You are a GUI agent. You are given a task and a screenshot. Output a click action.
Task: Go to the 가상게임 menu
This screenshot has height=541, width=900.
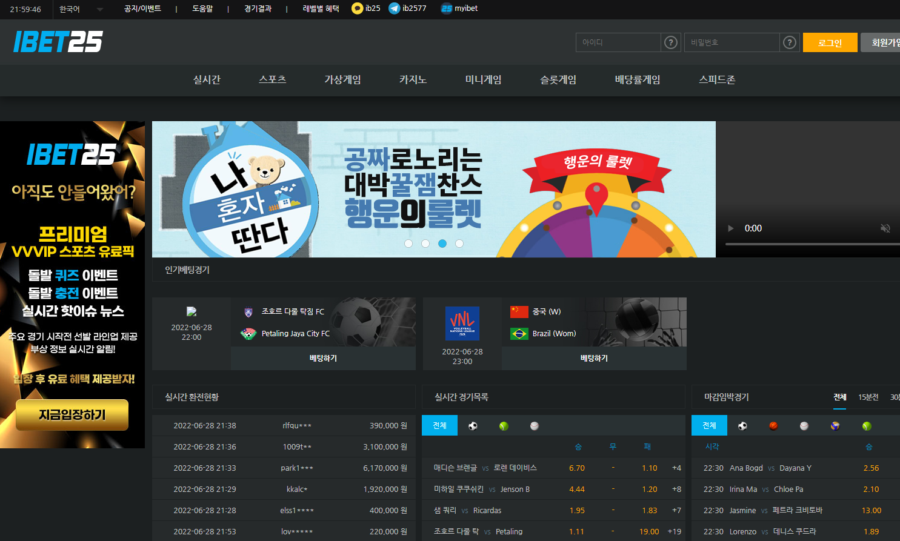tap(342, 79)
